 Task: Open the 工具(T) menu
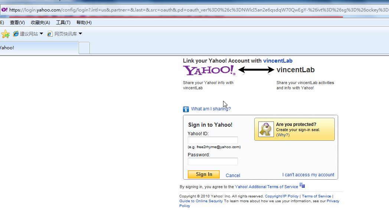point(63,23)
